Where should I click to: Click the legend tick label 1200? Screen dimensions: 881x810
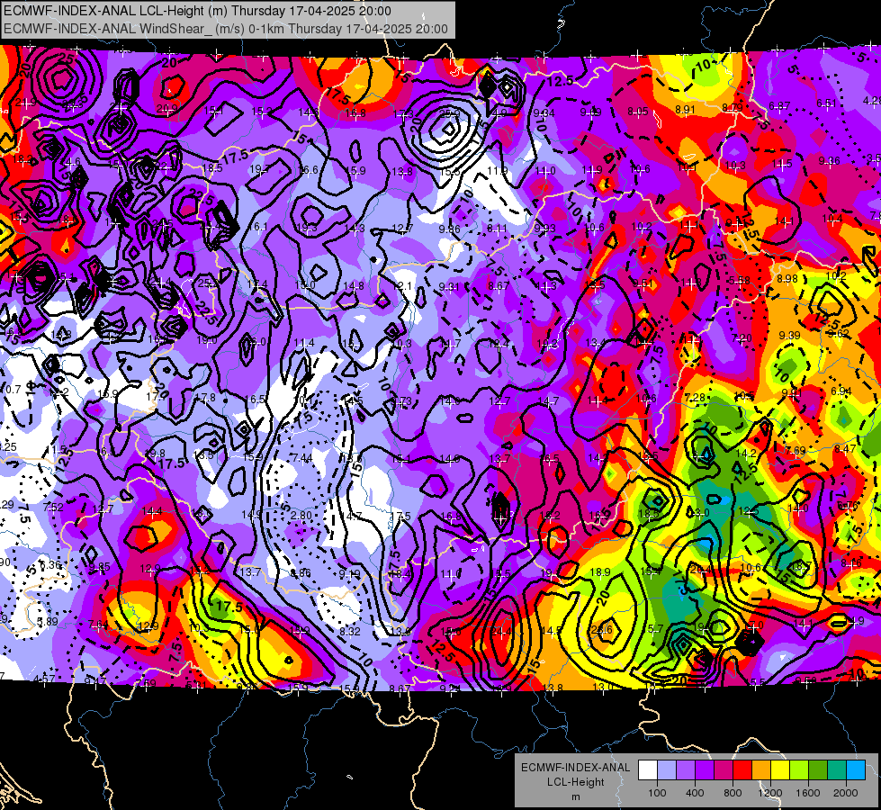coord(770,793)
